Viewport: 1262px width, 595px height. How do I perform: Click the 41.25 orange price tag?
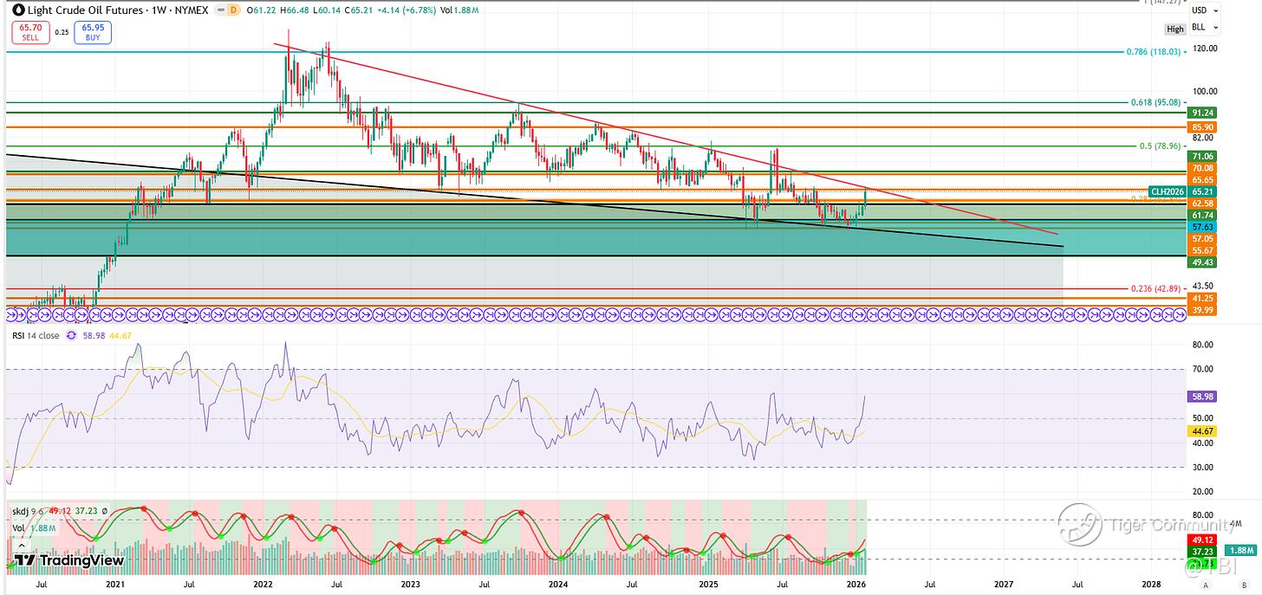[1202, 299]
